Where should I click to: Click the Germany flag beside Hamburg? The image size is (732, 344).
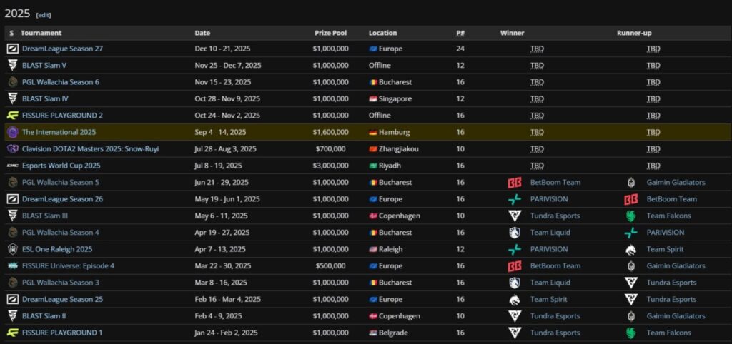[x=372, y=132]
